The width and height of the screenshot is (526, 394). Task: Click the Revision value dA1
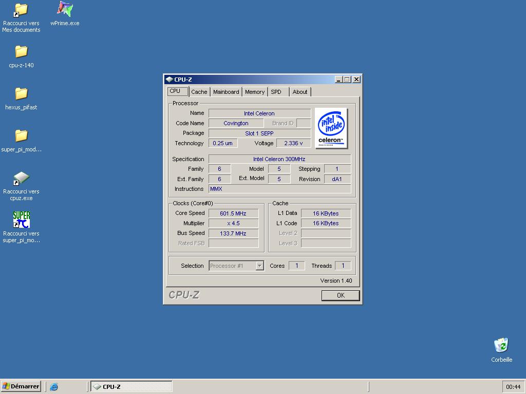point(337,179)
